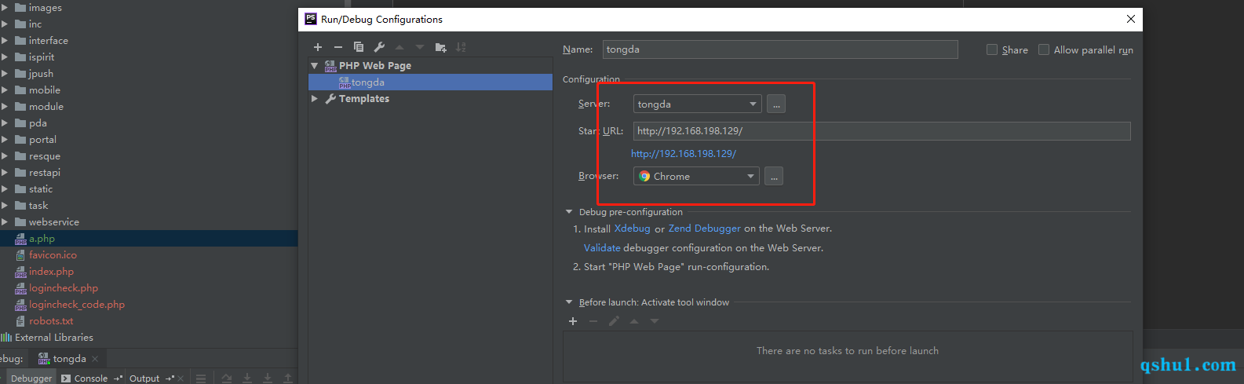Edit before-launch task pencil icon
This screenshot has height=384, width=1244.
[614, 321]
